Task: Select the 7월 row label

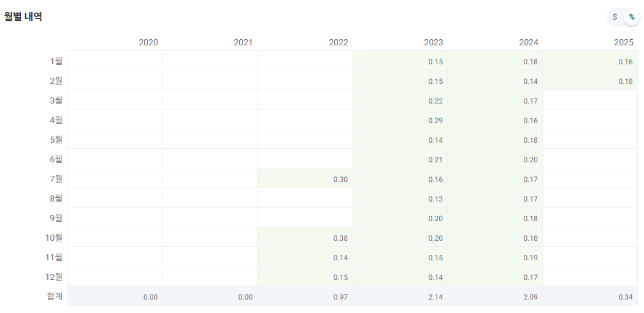Action: 56,179
